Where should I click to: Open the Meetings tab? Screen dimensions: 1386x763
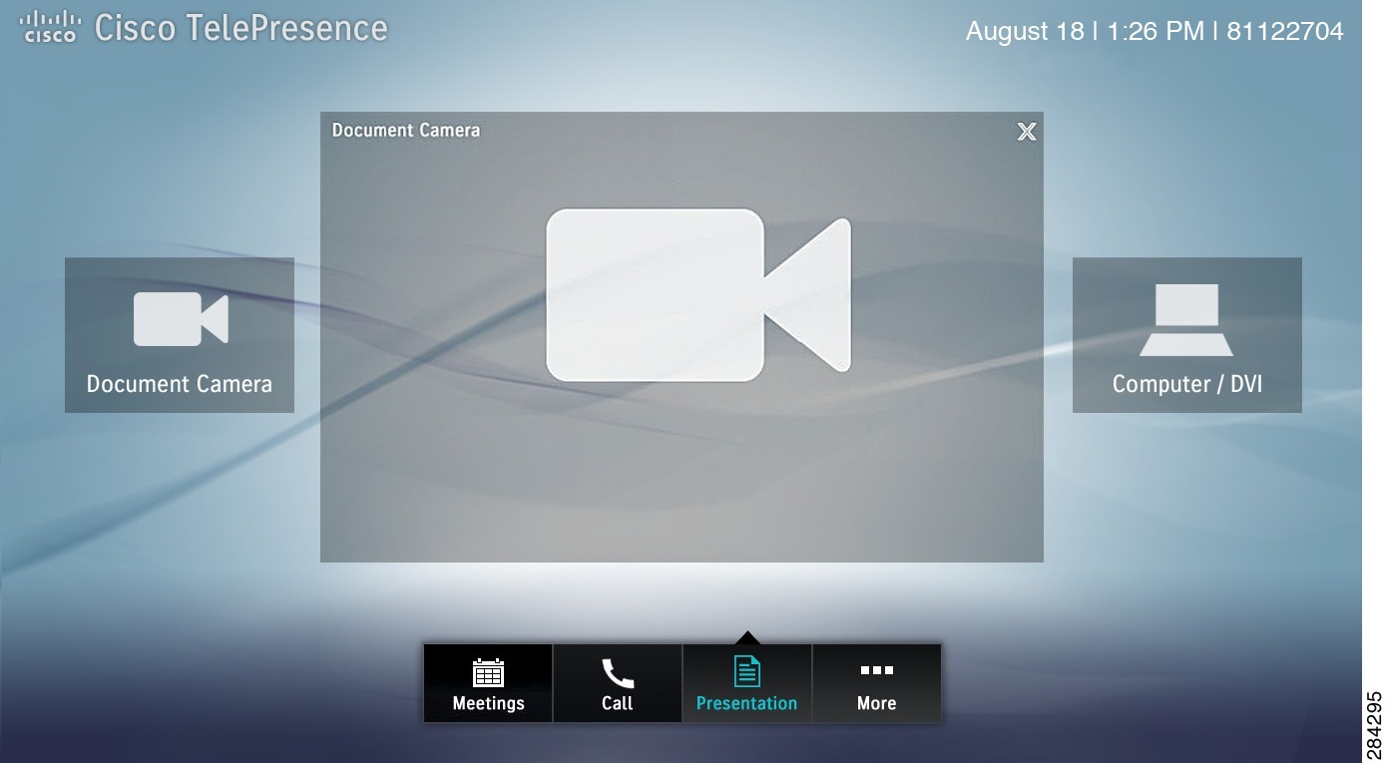(488, 683)
